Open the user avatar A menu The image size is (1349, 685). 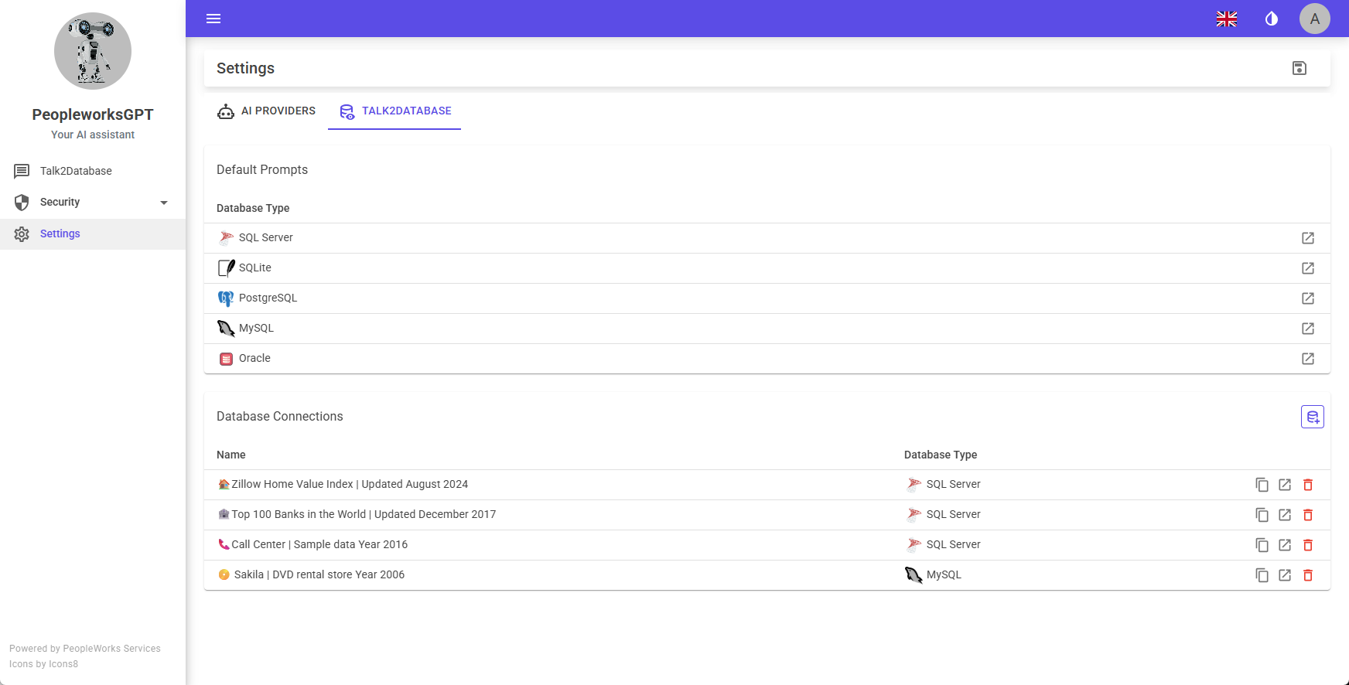click(1315, 19)
